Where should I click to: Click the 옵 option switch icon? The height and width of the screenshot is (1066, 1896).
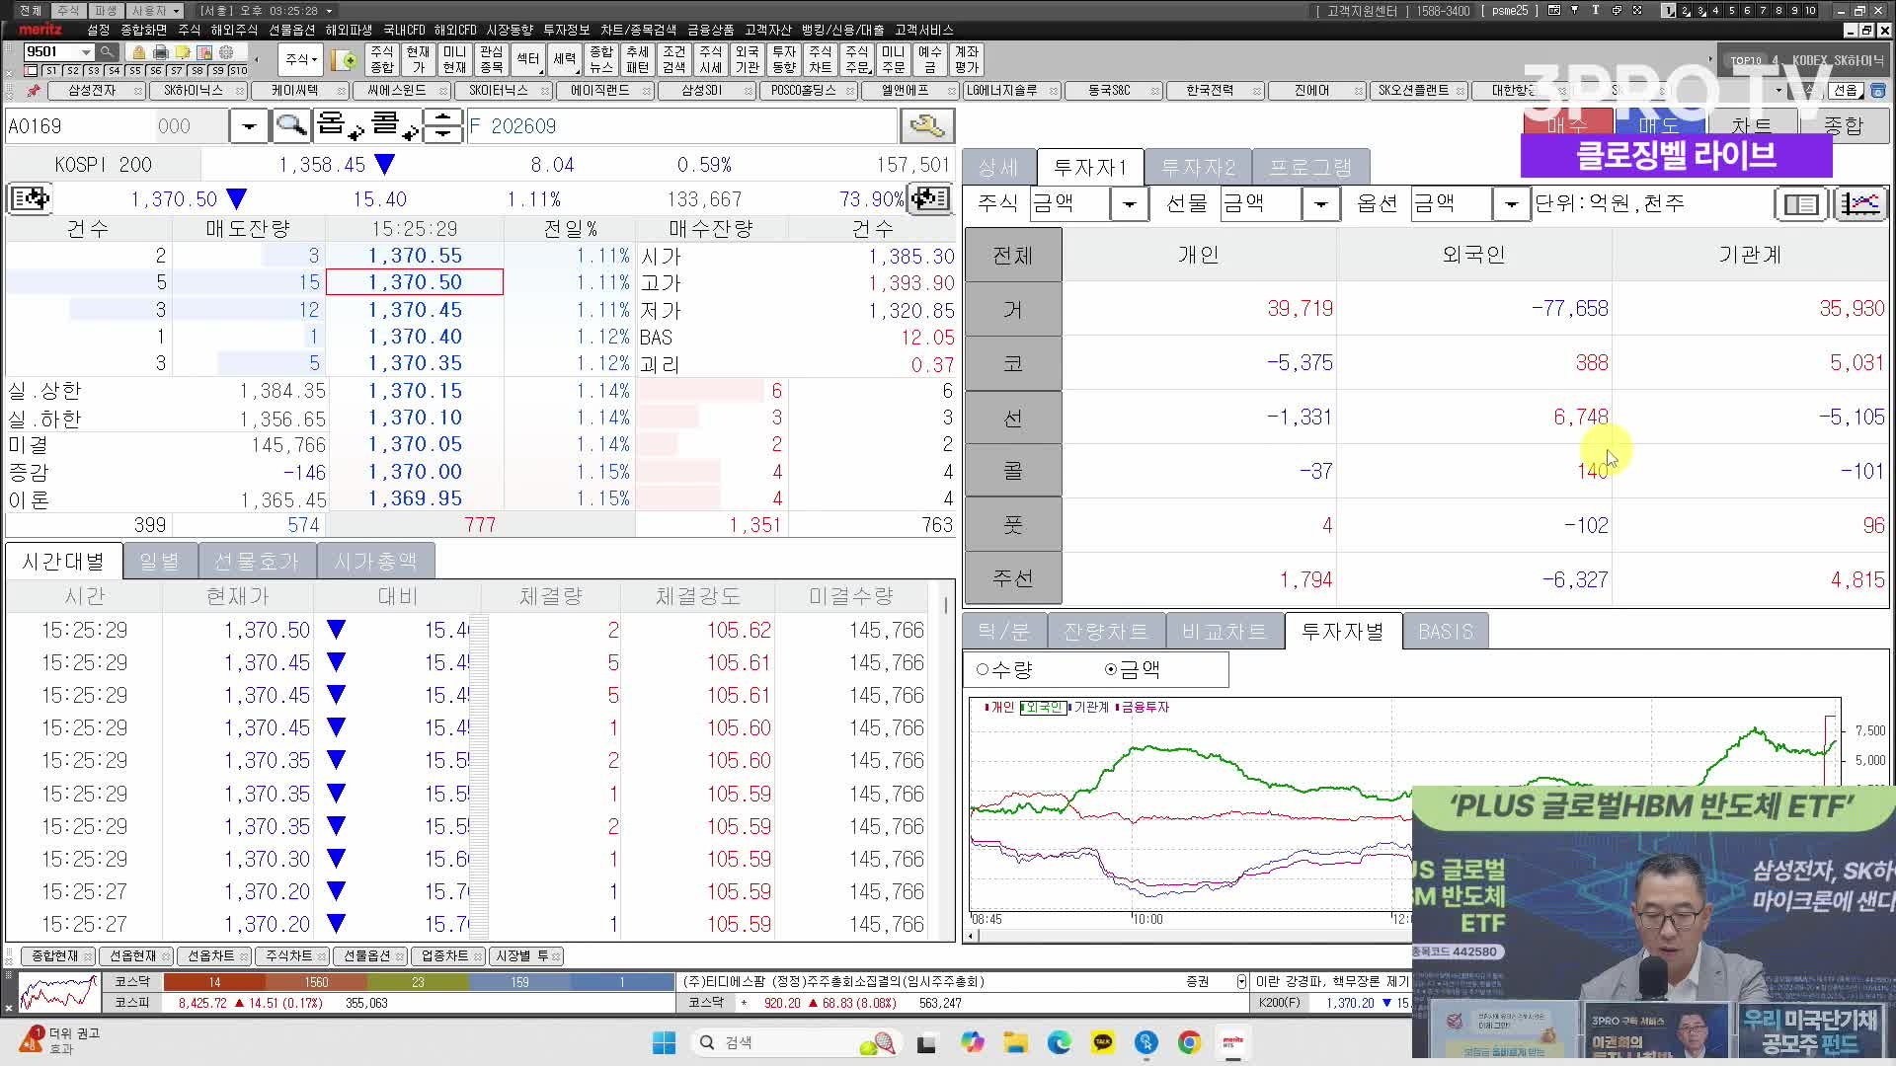340,125
